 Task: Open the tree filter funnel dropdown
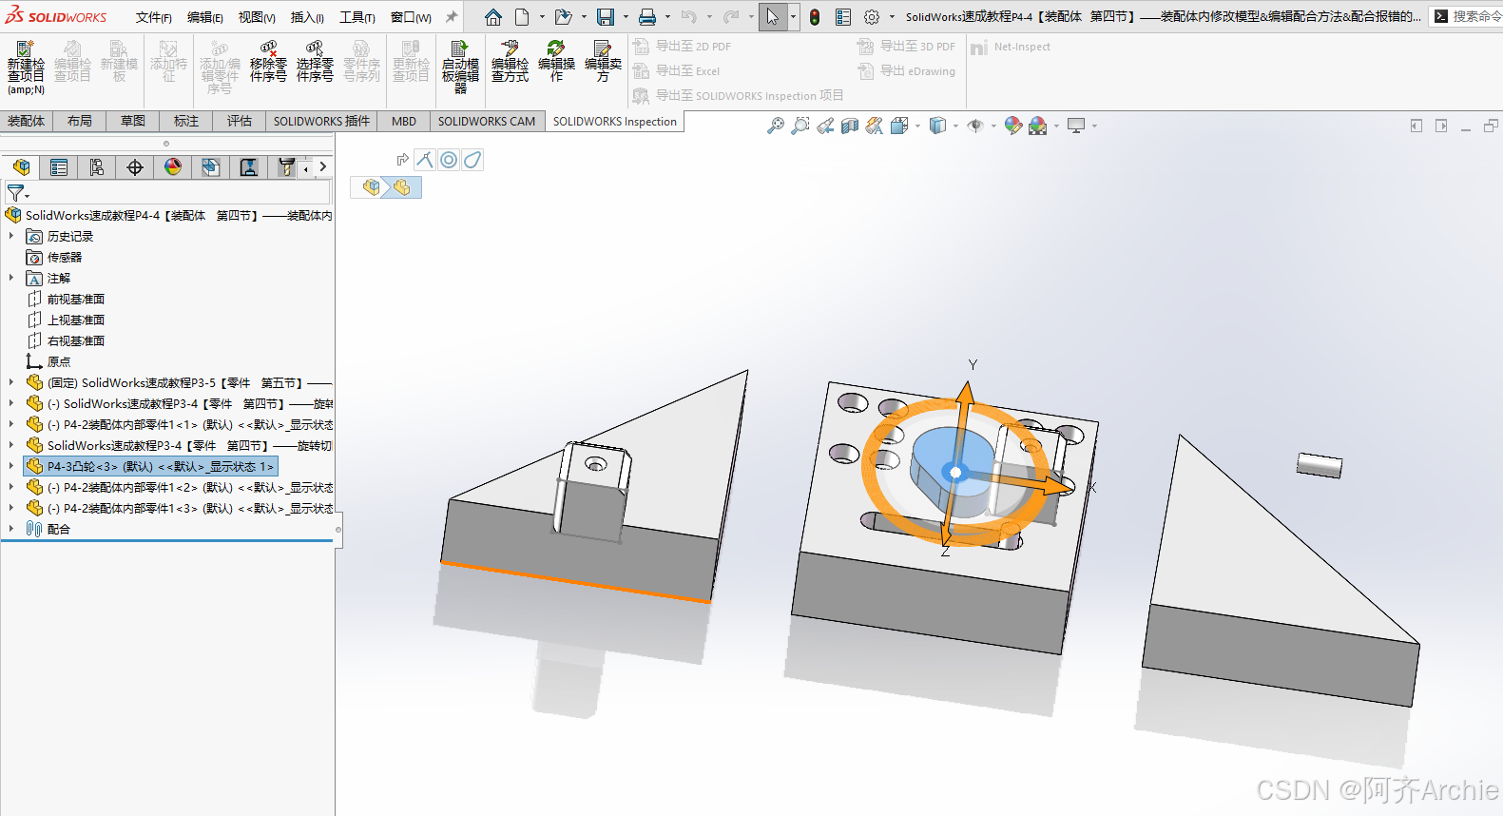(18, 193)
